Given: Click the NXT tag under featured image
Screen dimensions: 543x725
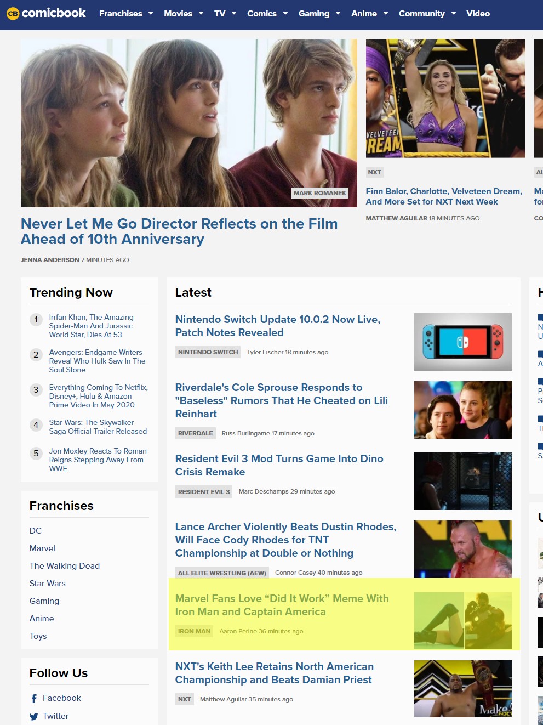Looking at the screenshot, I should (375, 172).
